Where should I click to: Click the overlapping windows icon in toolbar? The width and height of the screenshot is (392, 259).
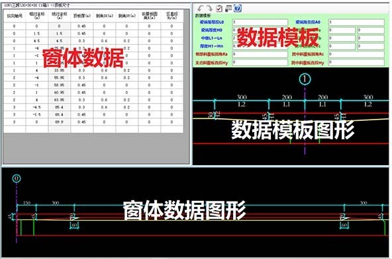[x=228, y=9]
